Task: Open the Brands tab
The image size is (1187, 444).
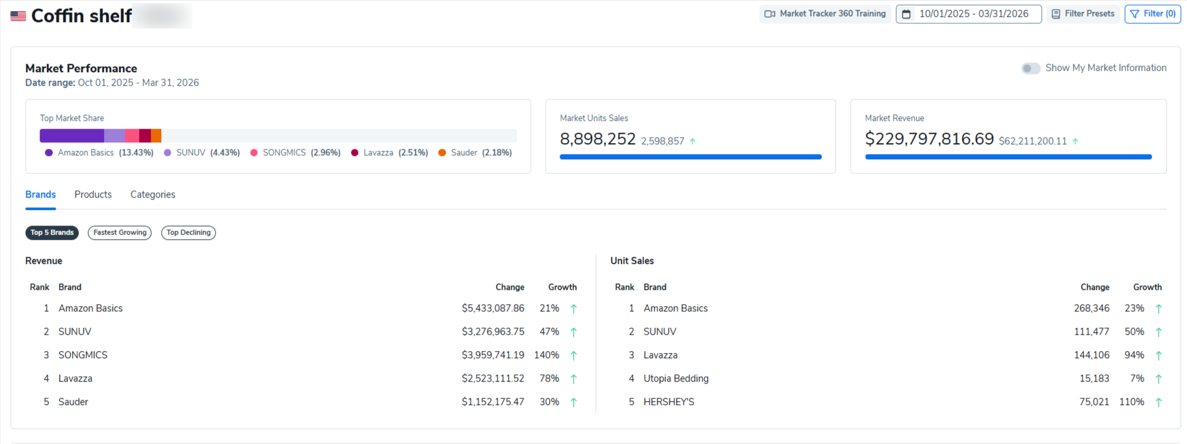Action: [x=40, y=194]
